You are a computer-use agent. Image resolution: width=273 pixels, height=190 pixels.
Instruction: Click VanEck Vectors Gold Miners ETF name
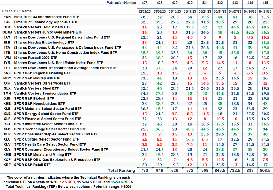[42, 27]
